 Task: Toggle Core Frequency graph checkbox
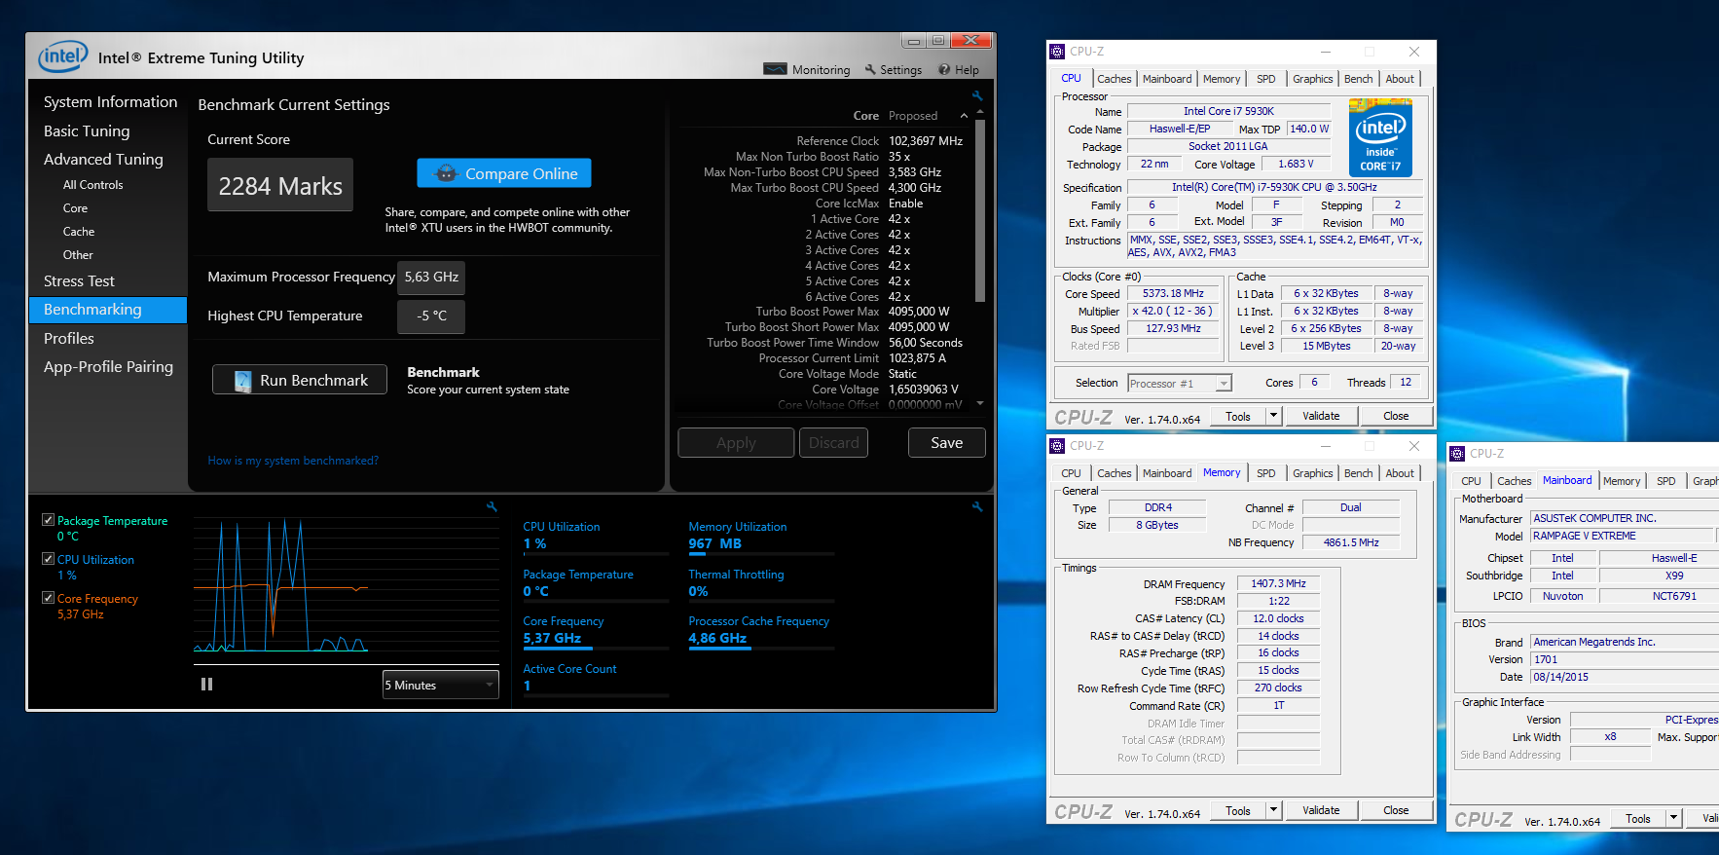tap(48, 598)
